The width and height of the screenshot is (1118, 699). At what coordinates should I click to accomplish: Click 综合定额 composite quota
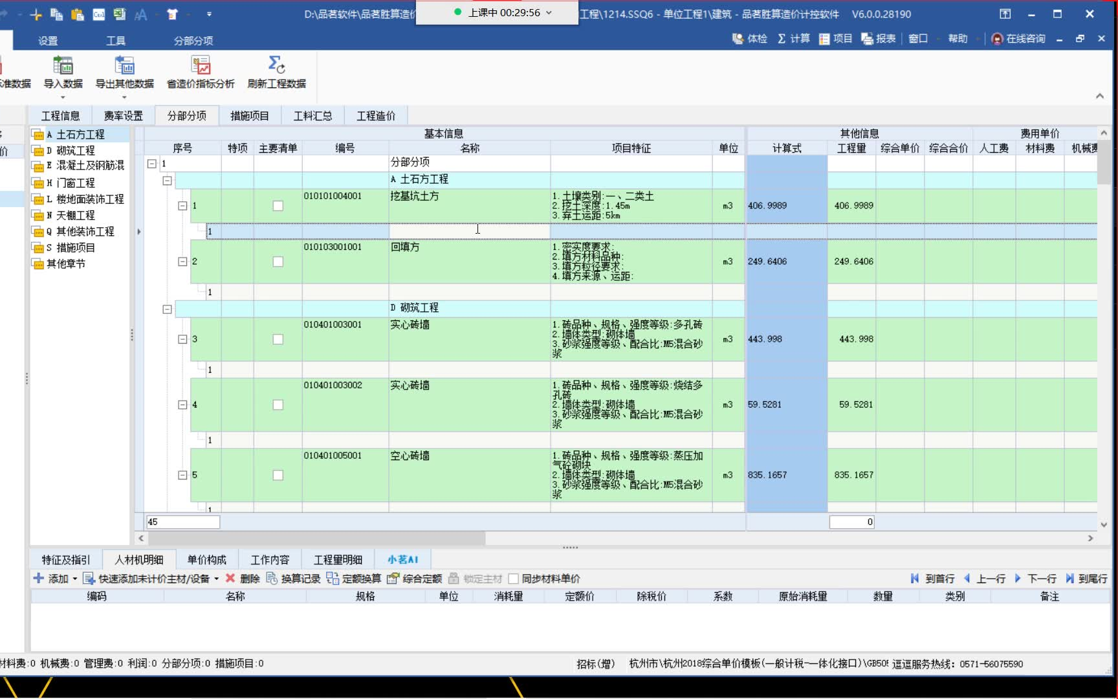pyautogui.click(x=415, y=579)
